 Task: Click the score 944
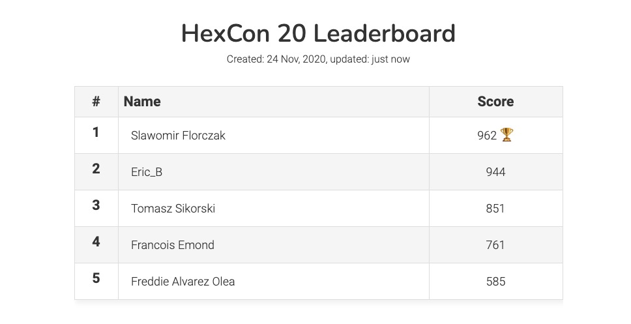(x=495, y=172)
